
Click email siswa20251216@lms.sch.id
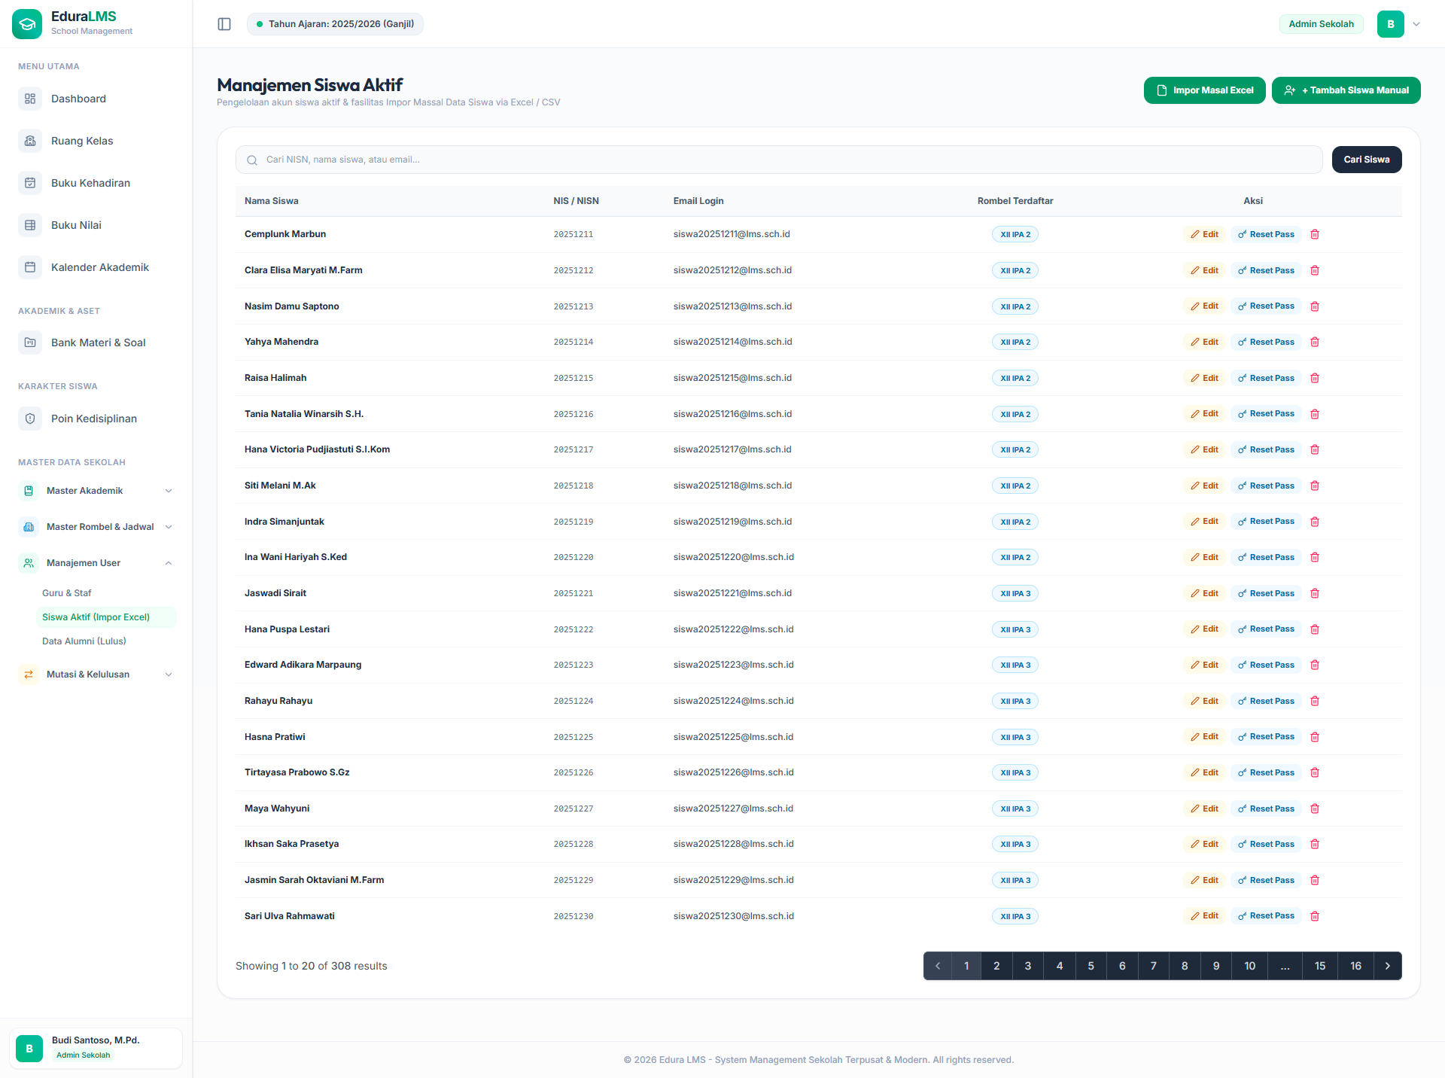(732, 414)
